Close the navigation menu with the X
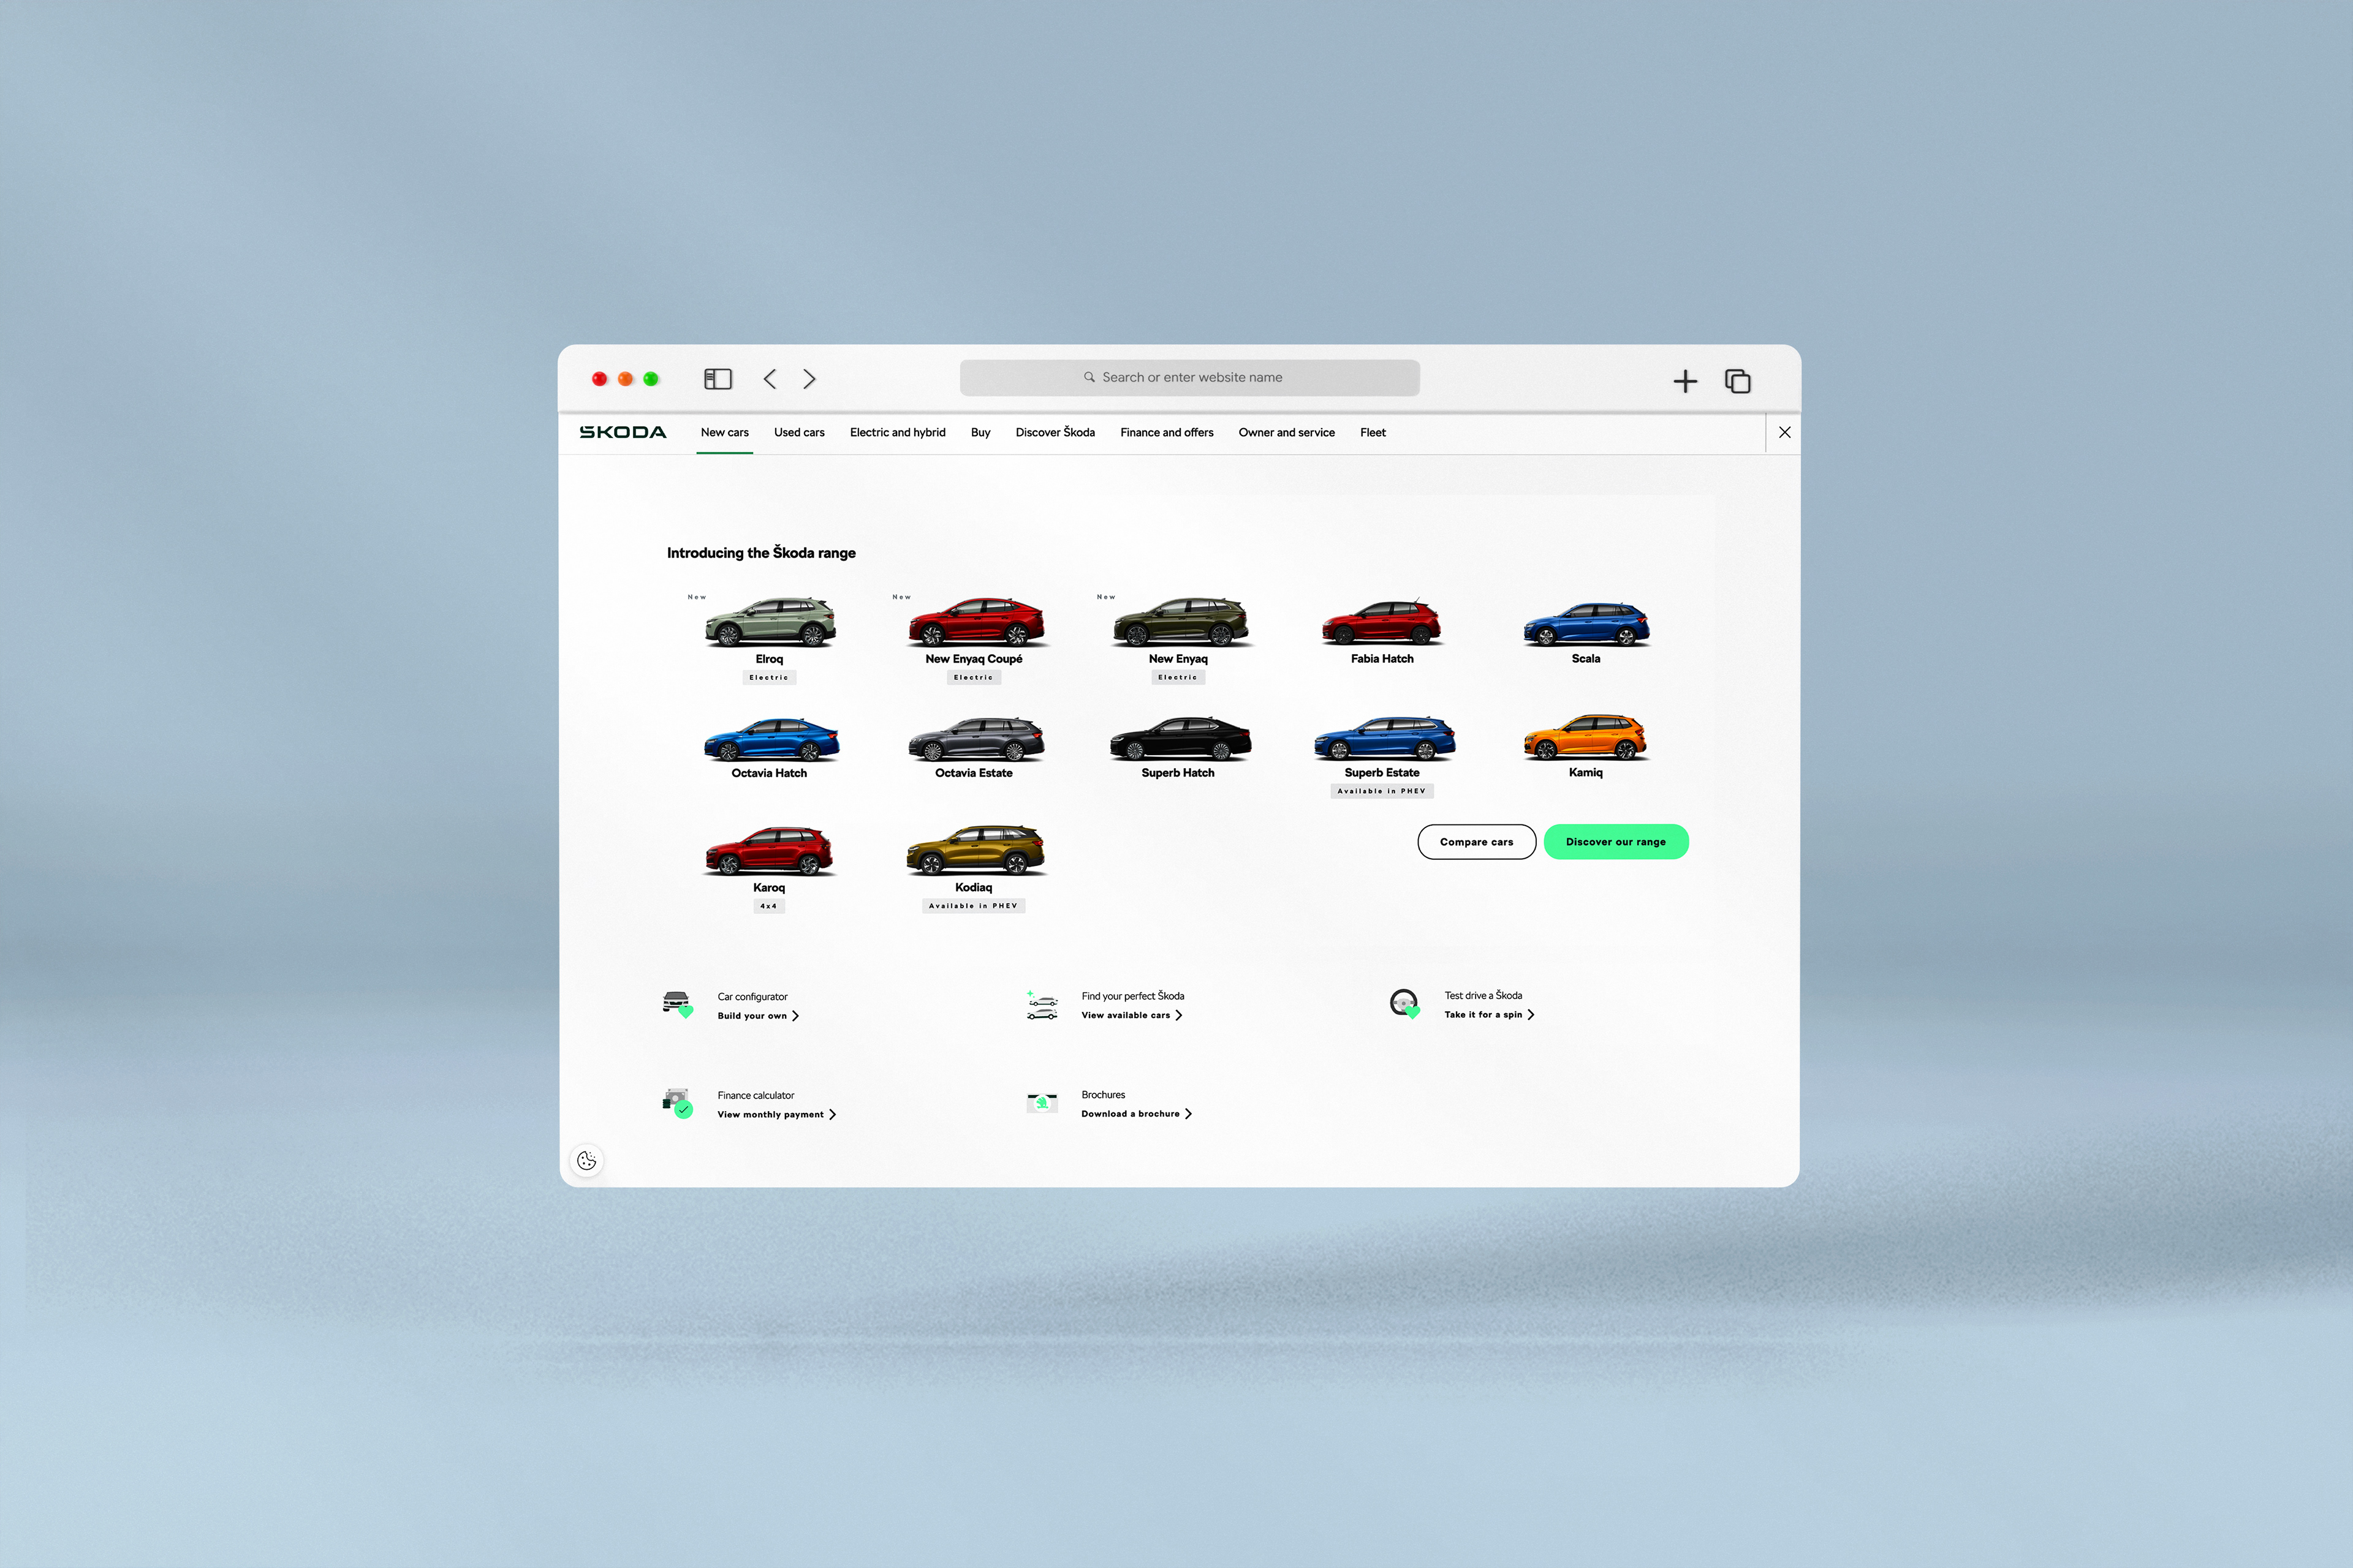Viewport: 2353px width, 1568px height. (1785, 432)
